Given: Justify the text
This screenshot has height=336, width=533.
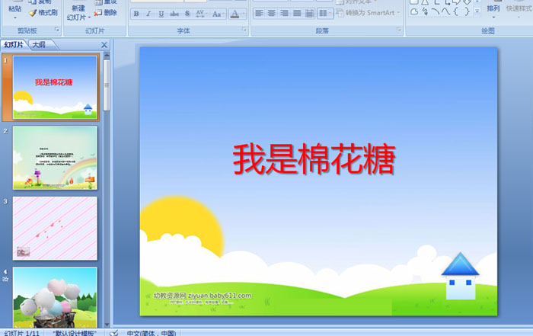Looking at the screenshot, I should point(297,13).
